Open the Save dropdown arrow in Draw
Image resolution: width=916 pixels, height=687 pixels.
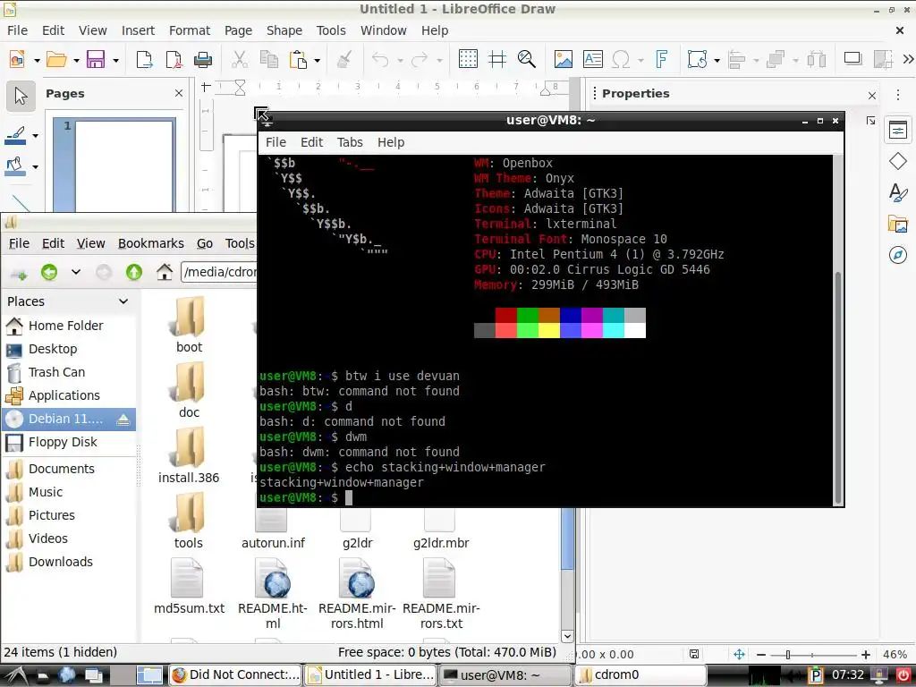coord(115,60)
